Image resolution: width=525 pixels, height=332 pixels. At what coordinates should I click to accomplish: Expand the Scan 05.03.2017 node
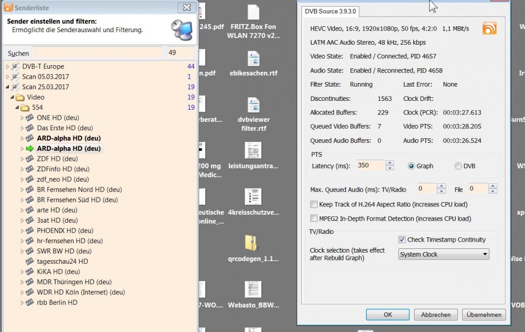pyautogui.click(x=7, y=77)
